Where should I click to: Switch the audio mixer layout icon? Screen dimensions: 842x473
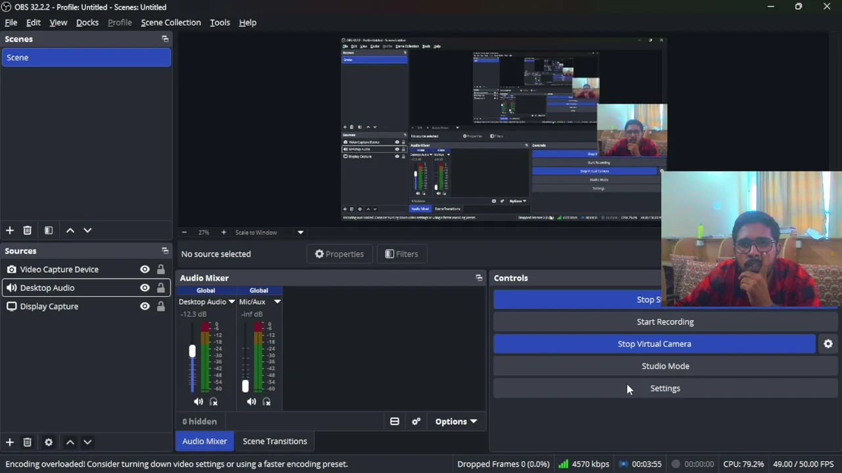(395, 422)
